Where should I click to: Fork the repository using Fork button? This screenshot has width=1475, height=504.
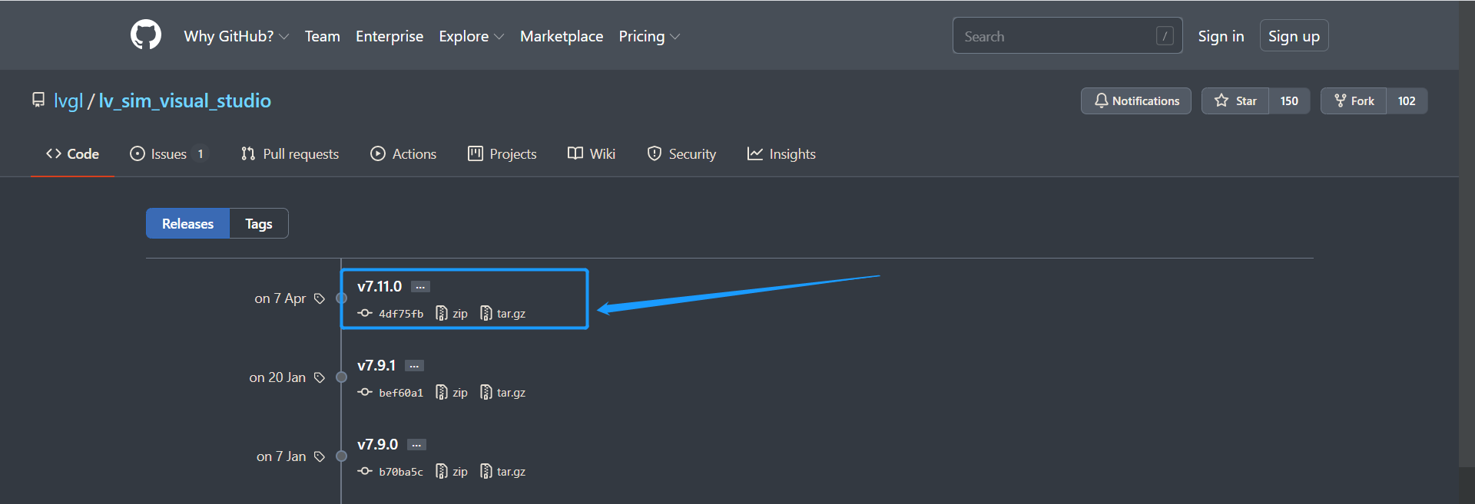tap(1354, 100)
